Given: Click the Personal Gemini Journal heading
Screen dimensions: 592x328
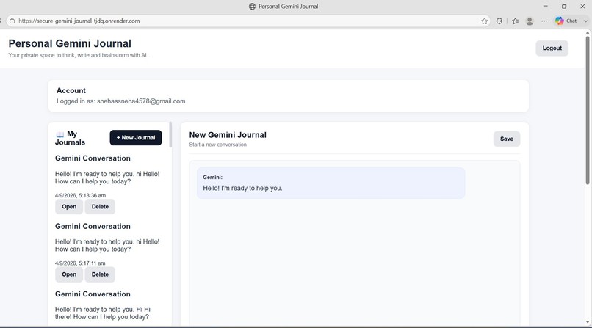Looking at the screenshot, I should [70, 43].
